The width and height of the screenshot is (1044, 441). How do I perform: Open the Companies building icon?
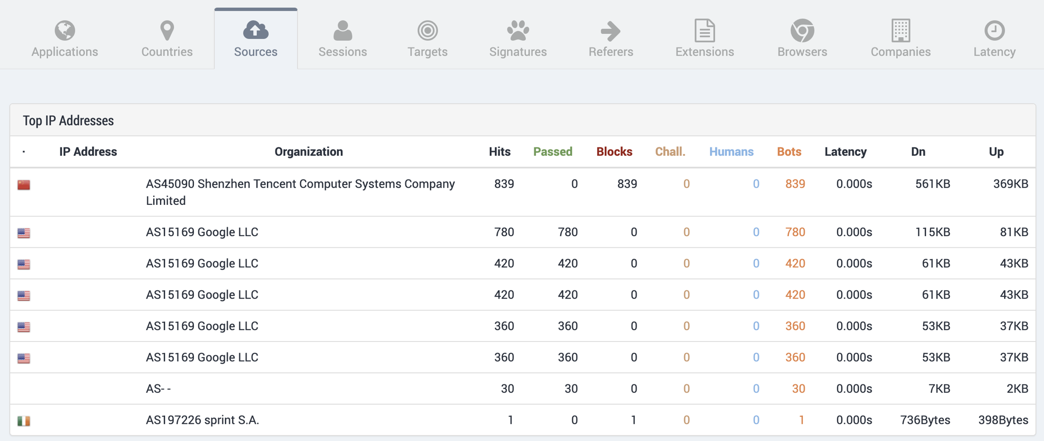click(x=900, y=30)
